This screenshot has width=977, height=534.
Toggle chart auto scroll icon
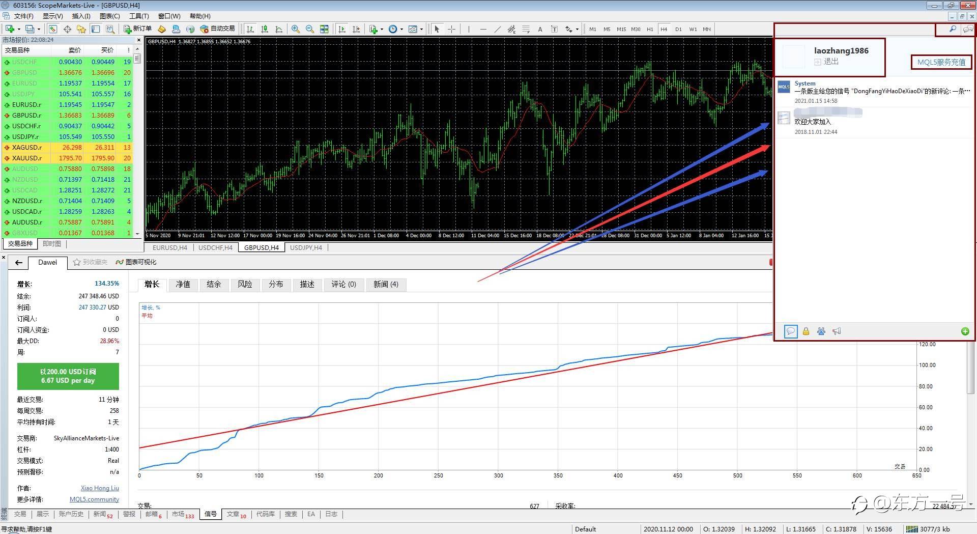pyautogui.click(x=342, y=29)
